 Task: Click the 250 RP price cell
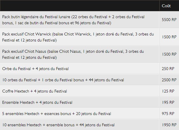tap(168, 69)
